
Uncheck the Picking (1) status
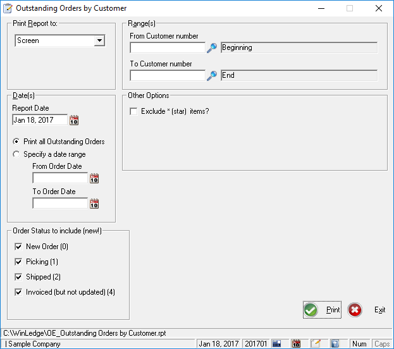(18, 262)
